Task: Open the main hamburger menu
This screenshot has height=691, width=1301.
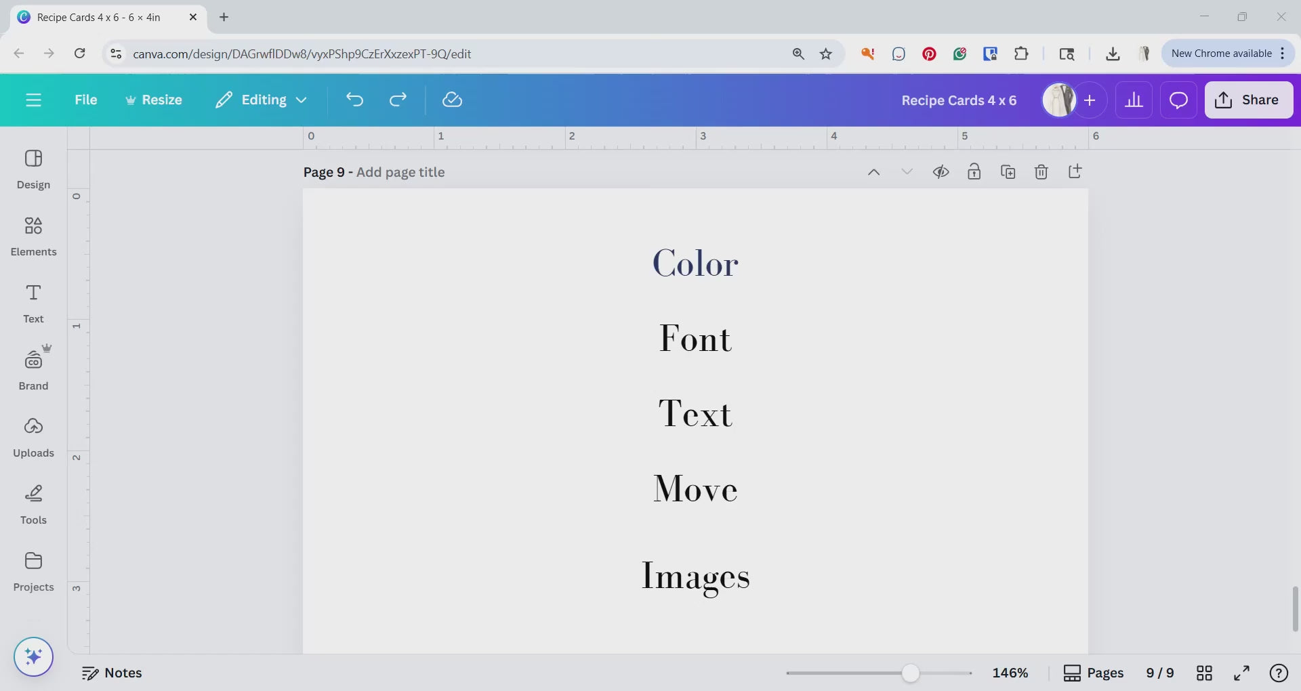Action: click(33, 100)
